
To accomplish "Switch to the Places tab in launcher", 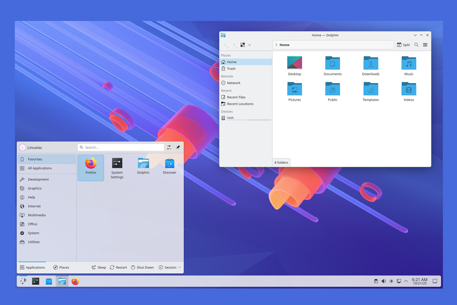I will pos(61,267).
